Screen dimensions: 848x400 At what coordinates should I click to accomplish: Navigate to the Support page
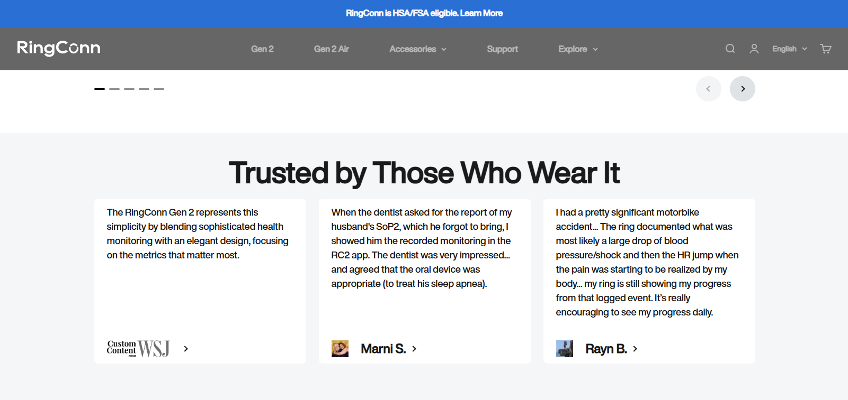502,49
